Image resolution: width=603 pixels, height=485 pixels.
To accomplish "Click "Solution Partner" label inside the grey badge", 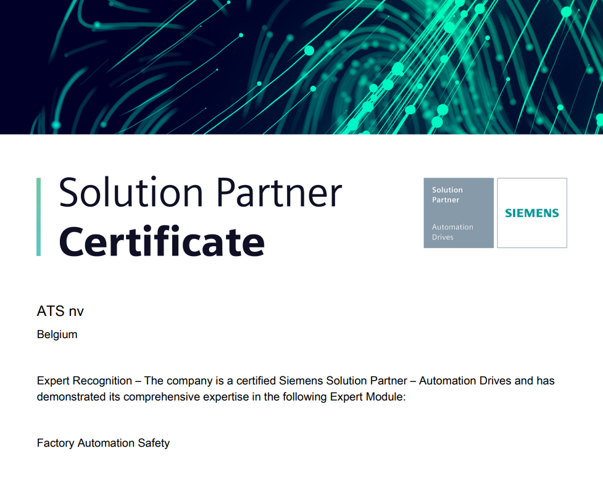I will (447, 195).
